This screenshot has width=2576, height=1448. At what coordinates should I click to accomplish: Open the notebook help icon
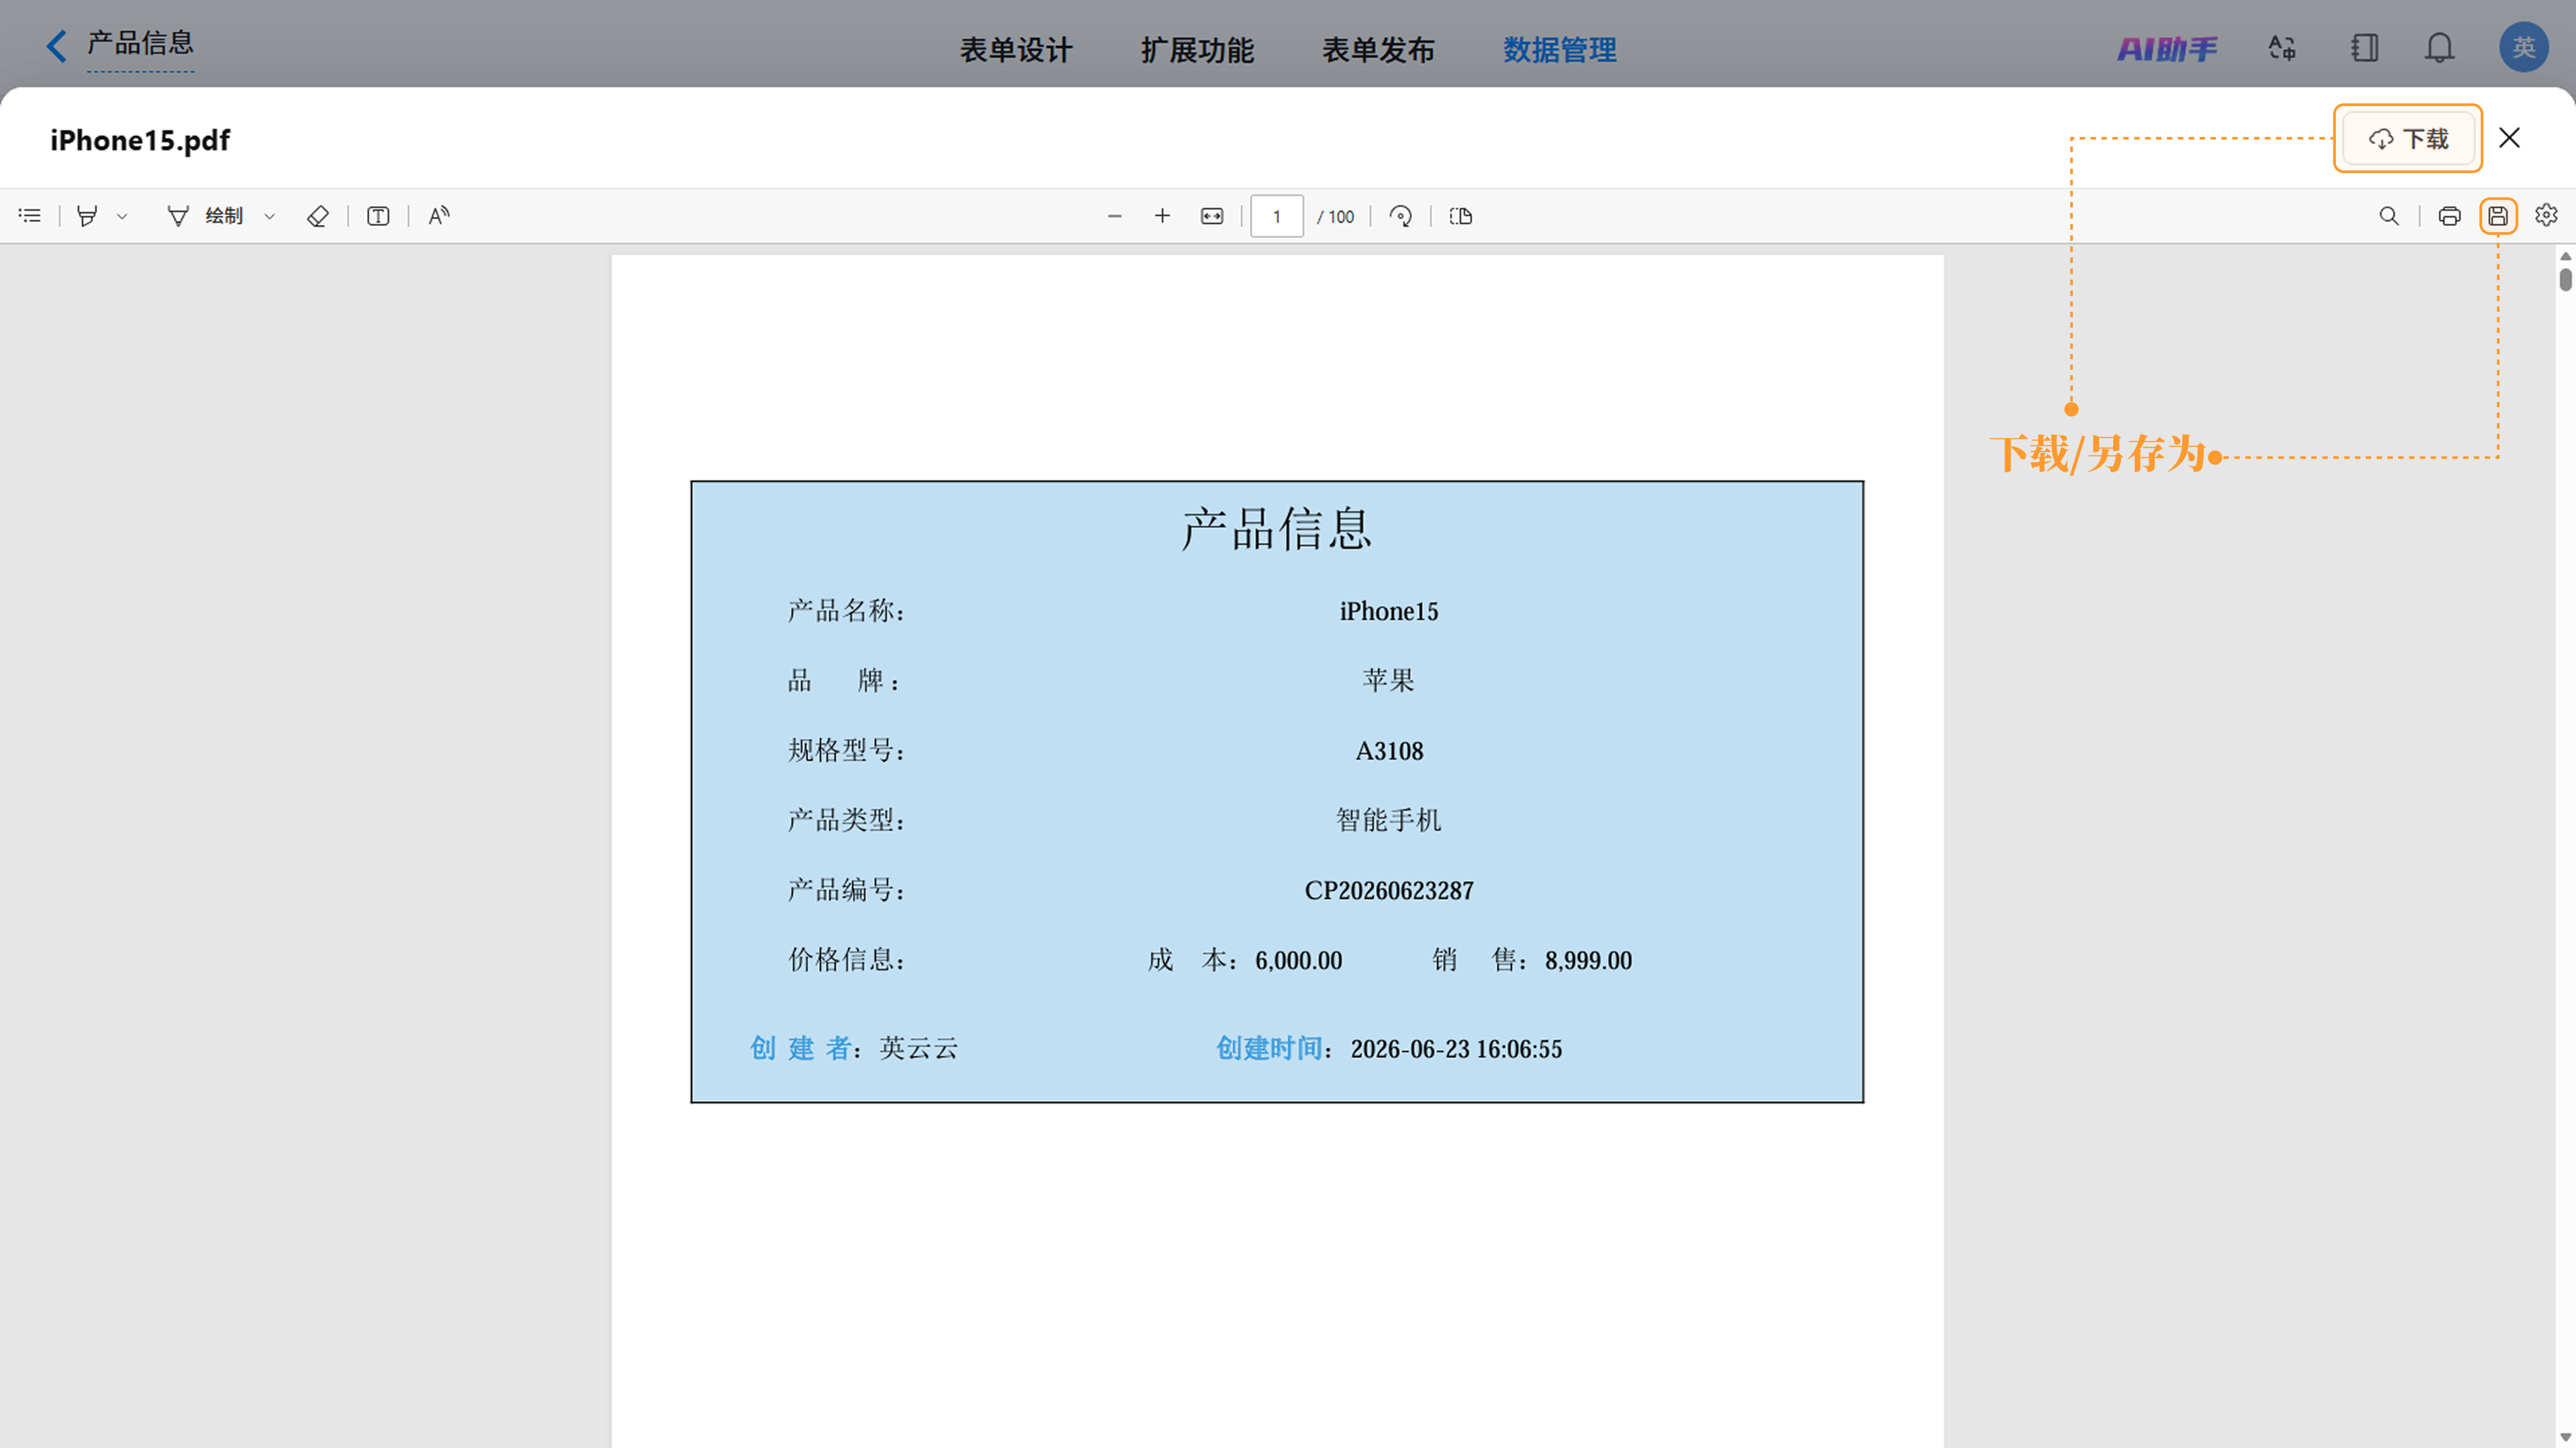pos(2364,48)
